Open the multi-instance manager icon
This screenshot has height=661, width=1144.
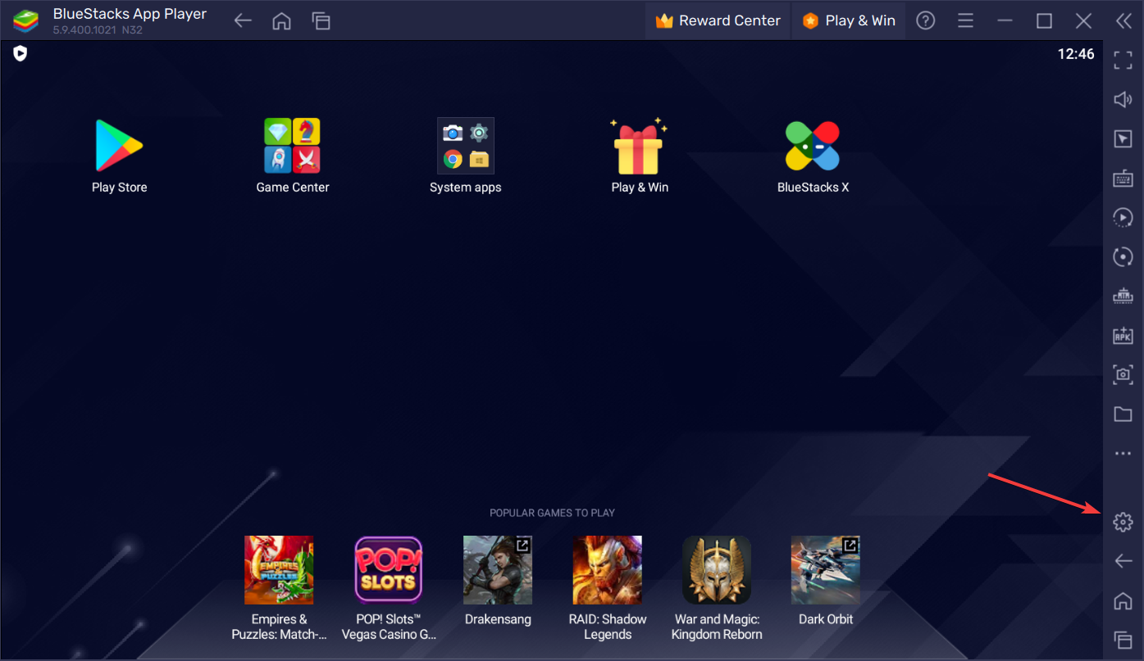[x=1123, y=296]
